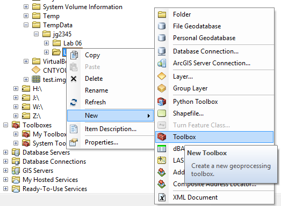Click the Shapefile green square icon

coord(162,113)
